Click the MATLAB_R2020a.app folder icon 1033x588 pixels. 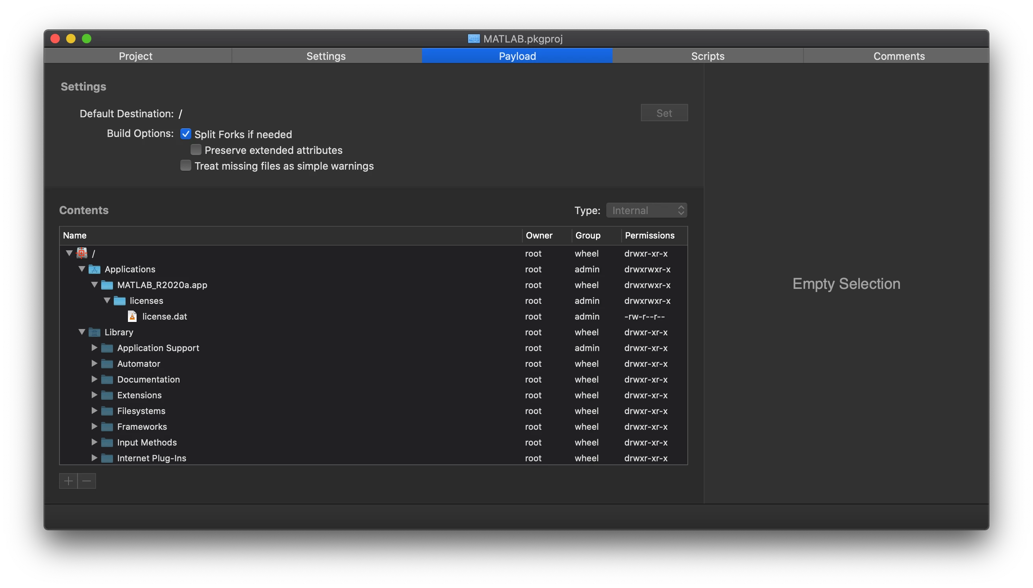point(107,285)
